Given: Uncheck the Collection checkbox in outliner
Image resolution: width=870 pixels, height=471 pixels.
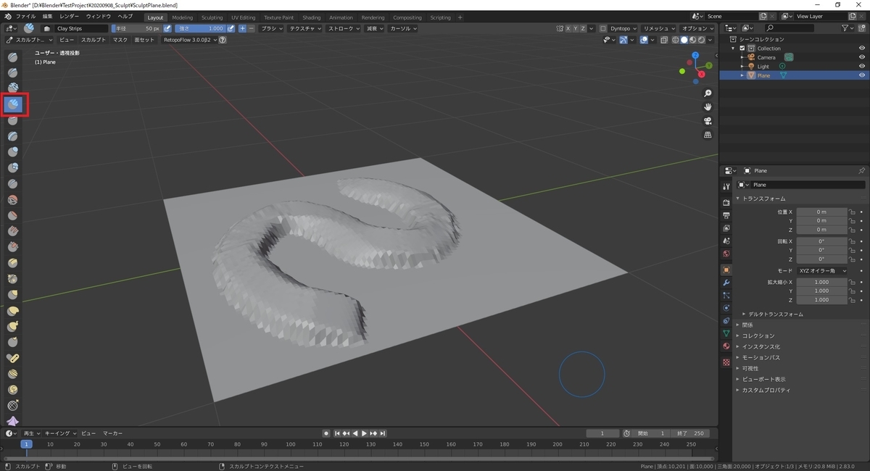Looking at the screenshot, I should tap(742, 48).
